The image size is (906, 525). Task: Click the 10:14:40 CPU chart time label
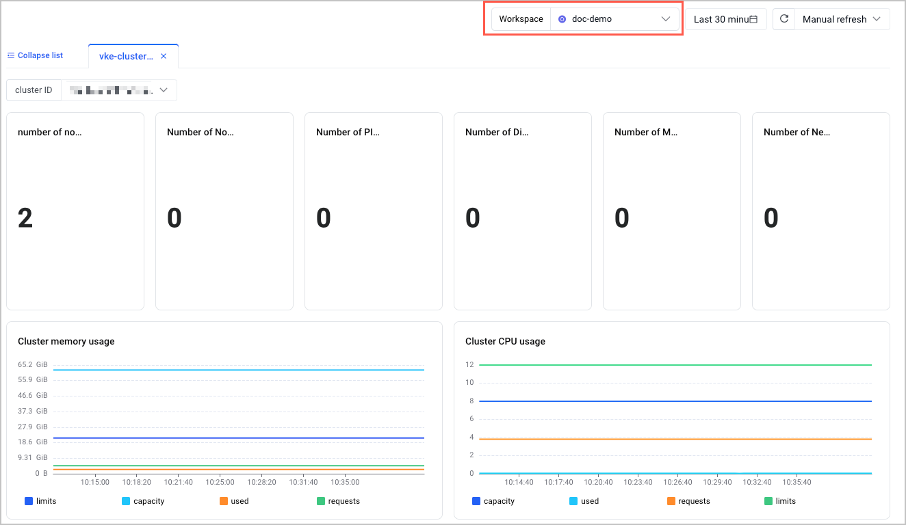coord(519,482)
